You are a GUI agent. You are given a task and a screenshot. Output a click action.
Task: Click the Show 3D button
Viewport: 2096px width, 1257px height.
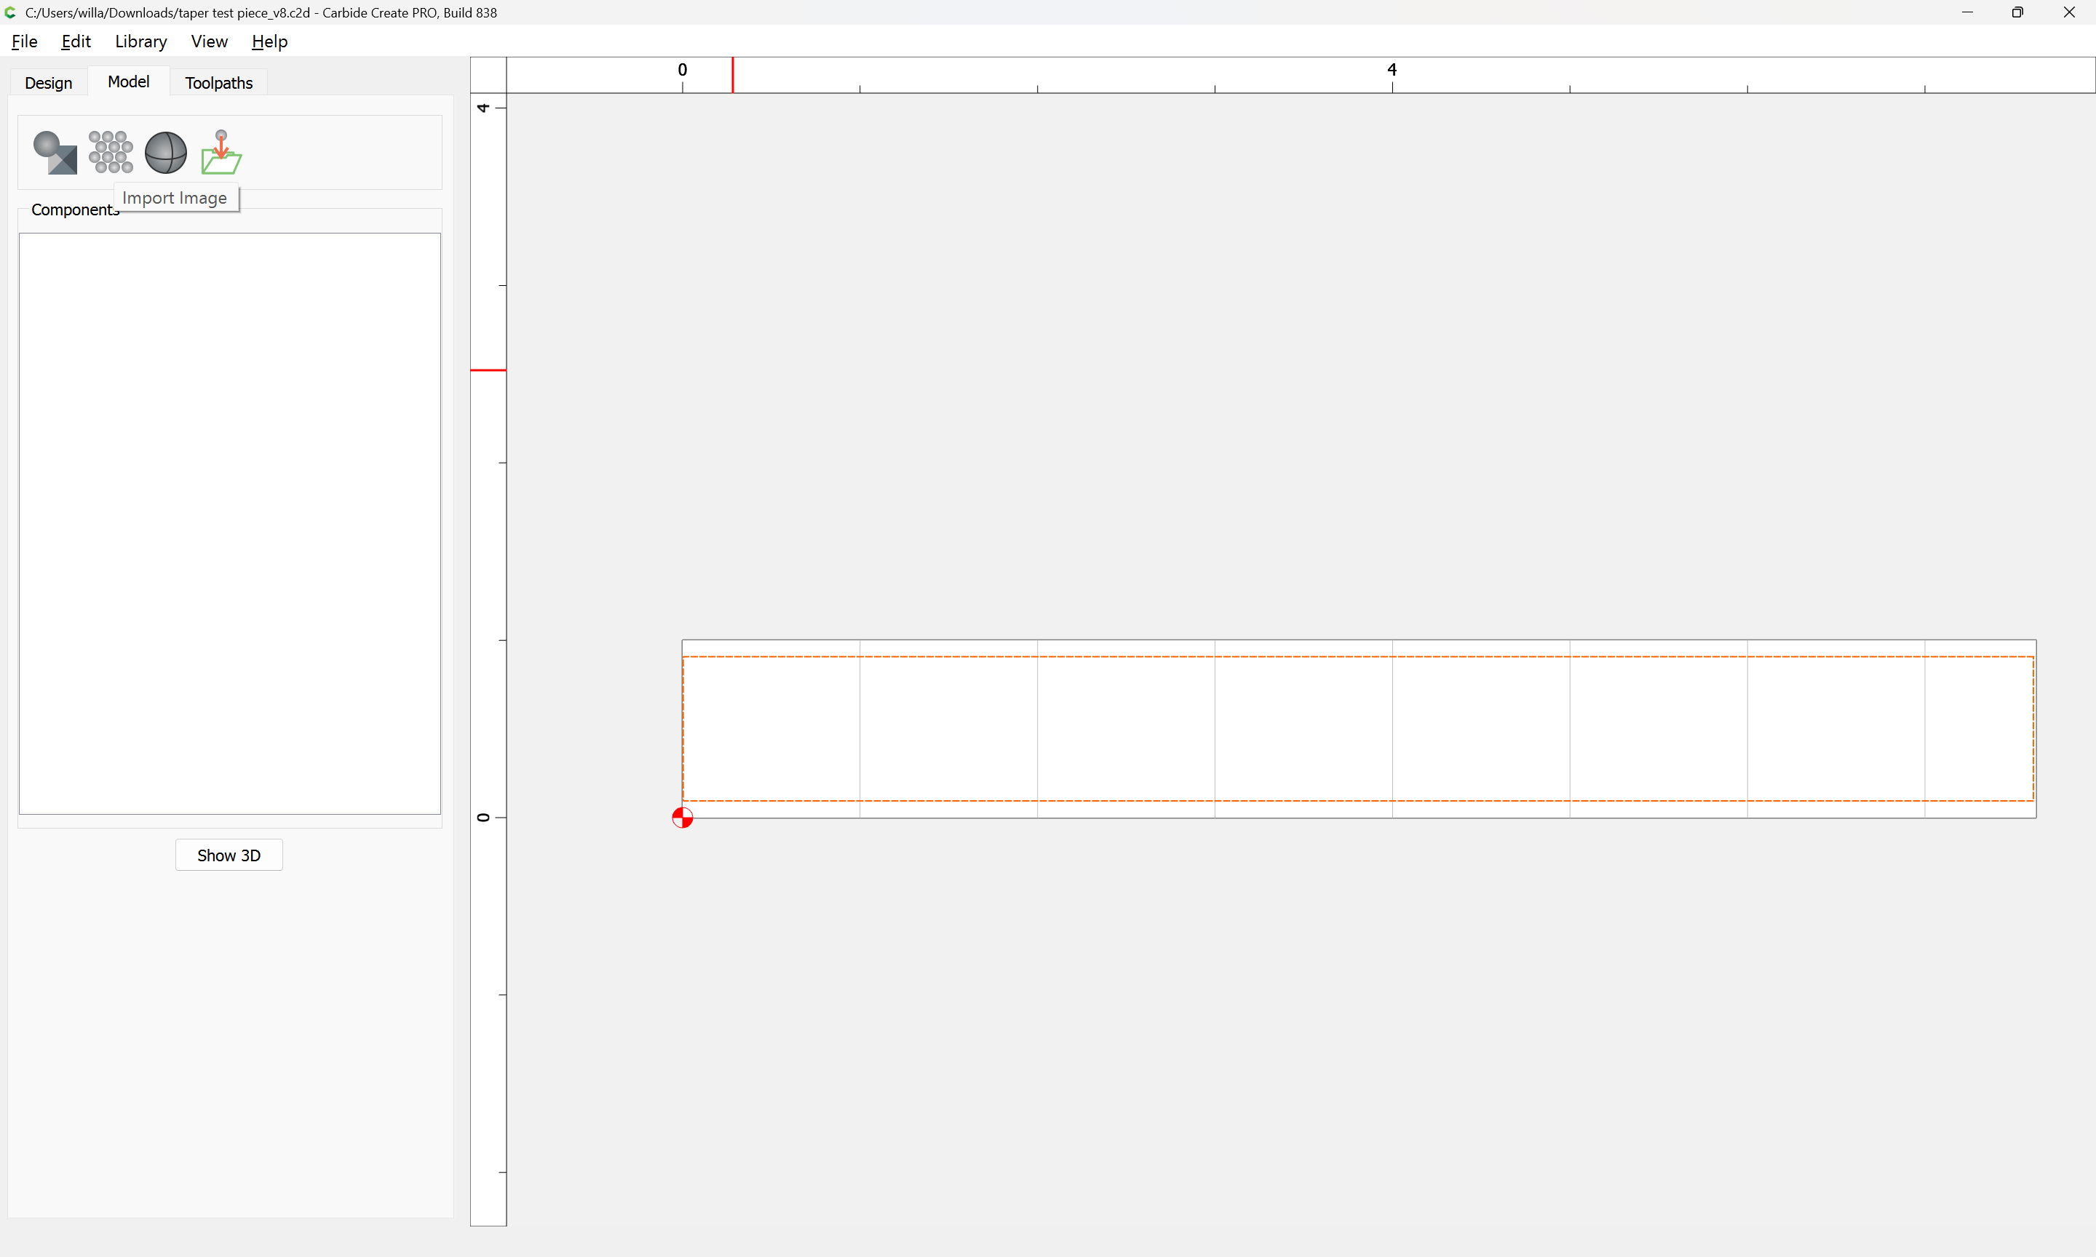229,855
